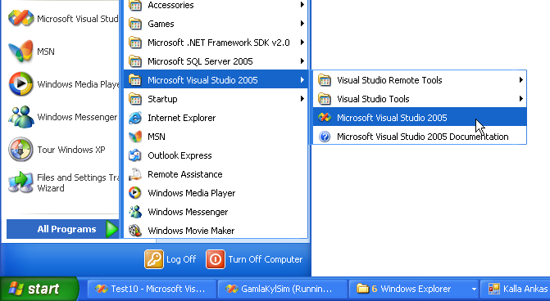550x301 pixels.
Task: Launch Internet Explorer from All Programs
Action: pyautogui.click(x=216, y=118)
